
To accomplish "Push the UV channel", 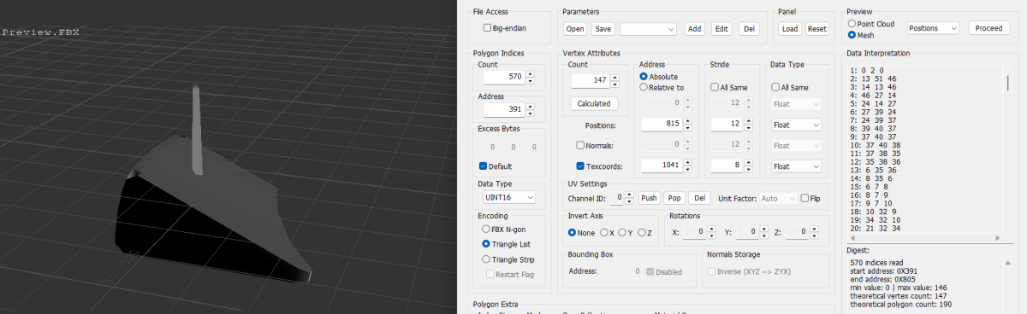I will click(650, 198).
